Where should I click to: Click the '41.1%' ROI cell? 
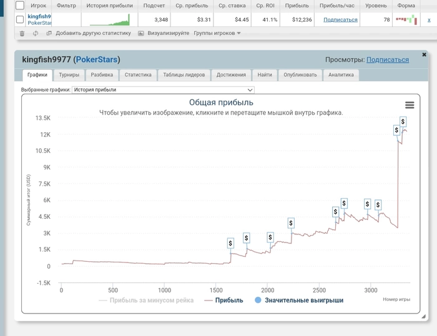(270, 20)
